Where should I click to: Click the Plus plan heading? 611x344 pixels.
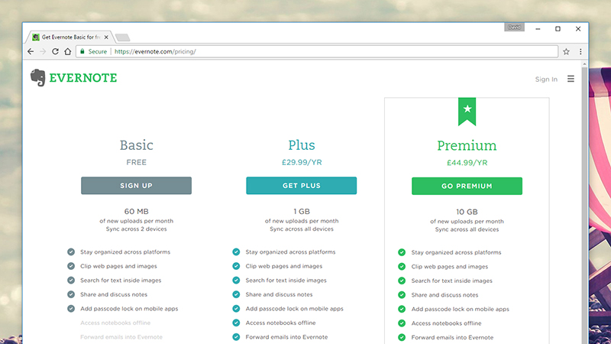coord(302,145)
